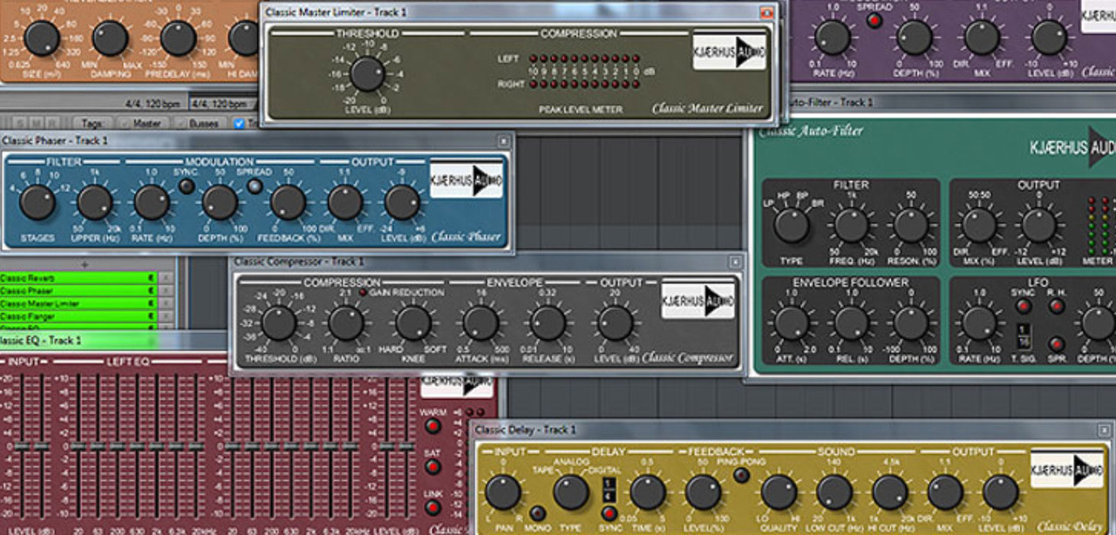This screenshot has height=535, width=1116.
Task: Click the Mix knob in Classic Phaser
Action: 345,202
